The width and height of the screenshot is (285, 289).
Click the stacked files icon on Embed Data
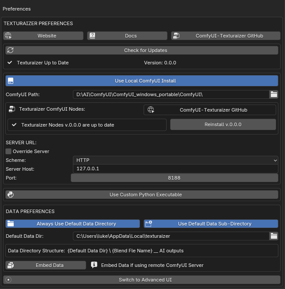tap(11, 265)
